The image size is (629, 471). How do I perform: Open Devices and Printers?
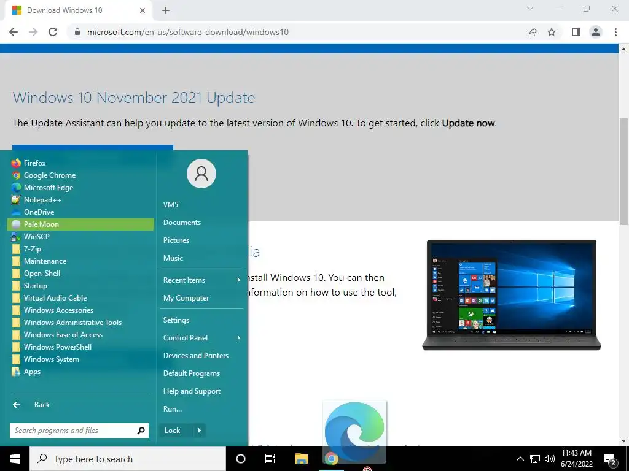201,356
